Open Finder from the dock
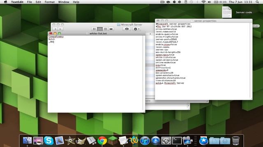This screenshot has width=263, height=147. (27, 140)
